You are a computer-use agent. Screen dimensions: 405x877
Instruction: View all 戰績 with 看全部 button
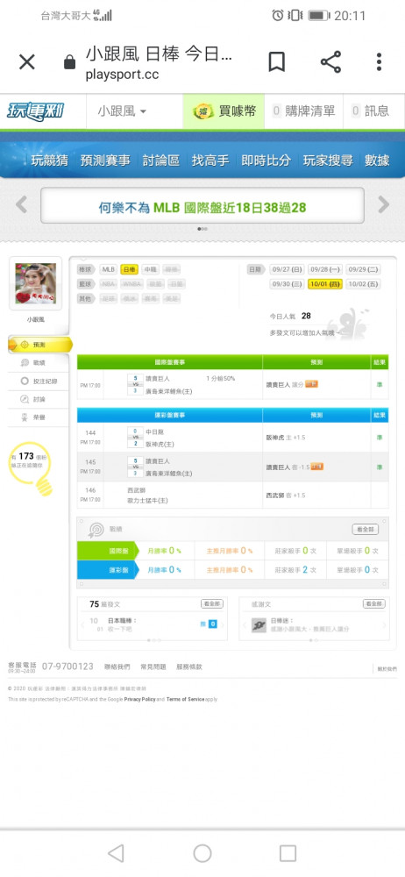[x=366, y=529]
